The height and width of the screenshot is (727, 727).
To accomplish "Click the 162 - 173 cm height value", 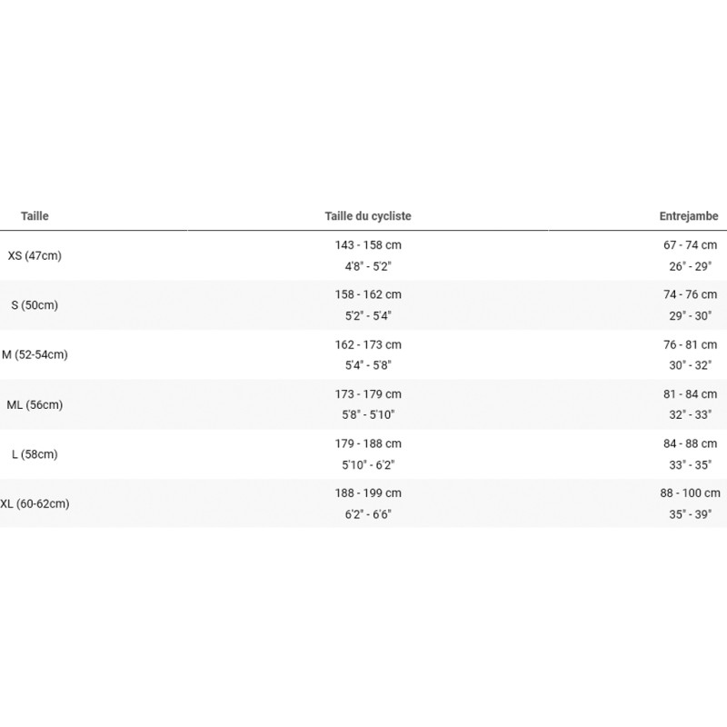I will coord(368,344).
